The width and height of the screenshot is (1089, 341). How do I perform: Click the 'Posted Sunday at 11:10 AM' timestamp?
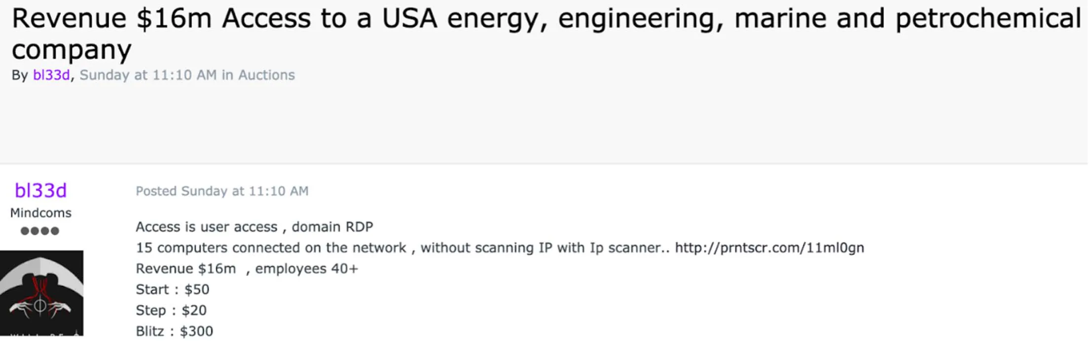222,191
